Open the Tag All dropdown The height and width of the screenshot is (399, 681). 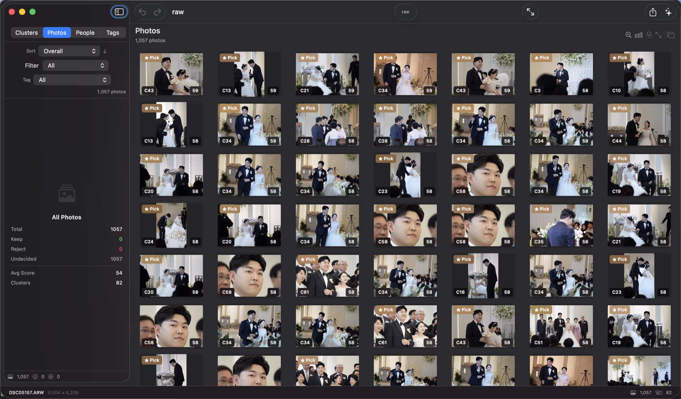click(x=72, y=80)
